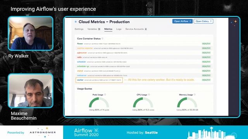
Task: Click the HEALTHY badge on the worker row
Action: click(206, 80)
